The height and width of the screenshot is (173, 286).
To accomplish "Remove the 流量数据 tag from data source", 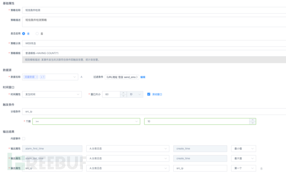I will click(x=37, y=77).
